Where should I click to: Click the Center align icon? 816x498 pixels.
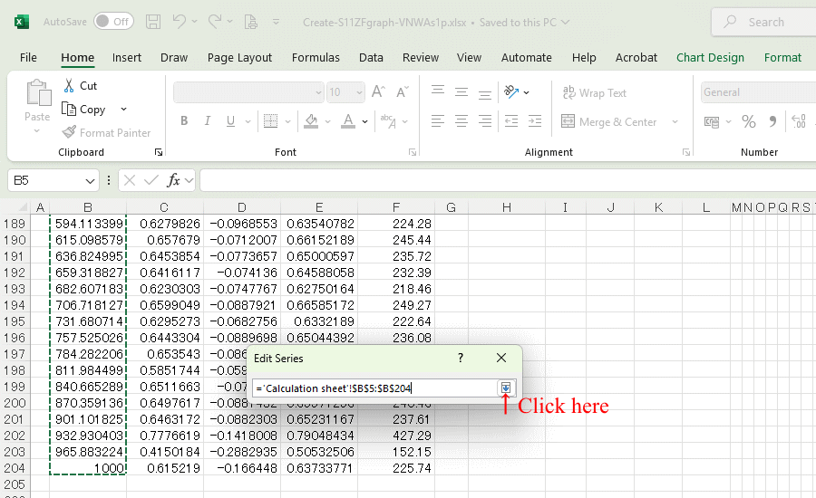461,121
